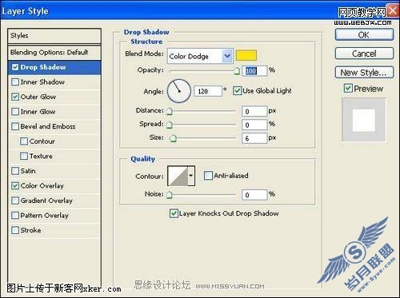Expand the contour picker arrow

[x=191, y=176]
